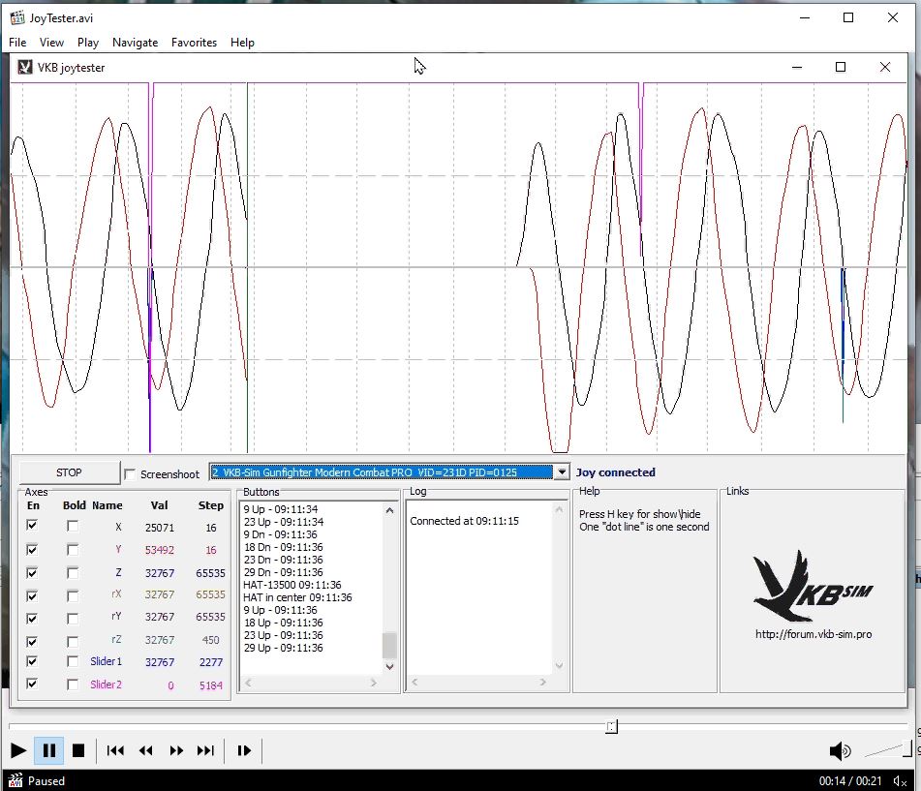Click the fast-forward button
This screenshot has width=921, height=791.
(176, 750)
